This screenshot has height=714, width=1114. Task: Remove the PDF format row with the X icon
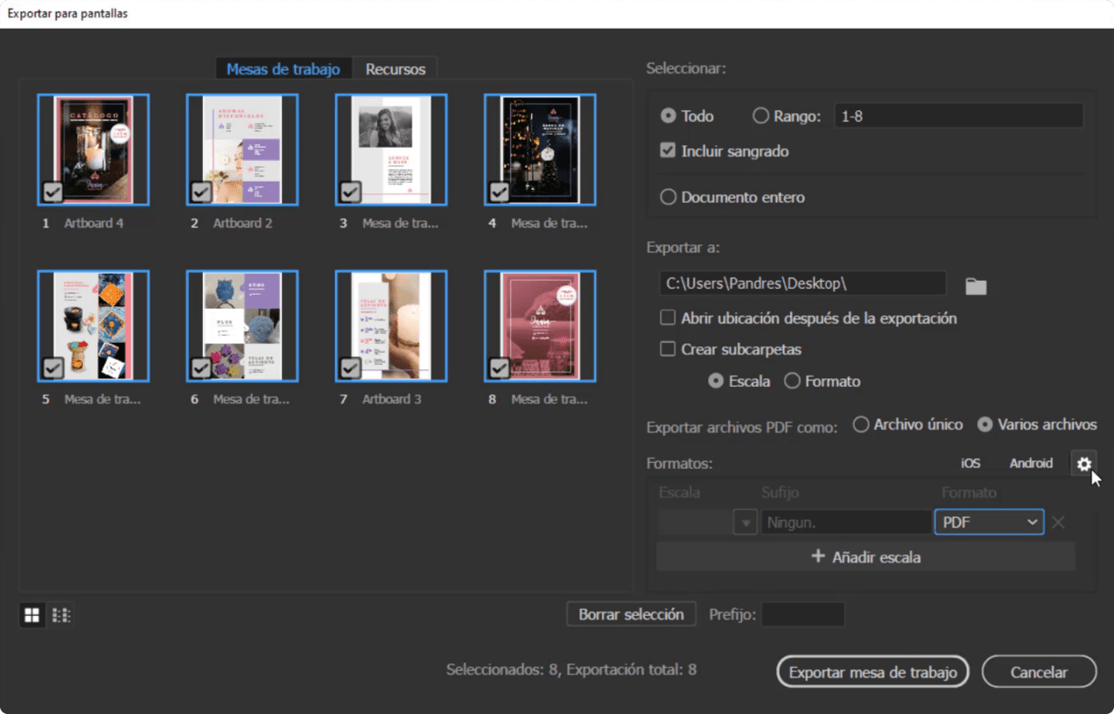pyautogui.click(x=1058, y=522)
